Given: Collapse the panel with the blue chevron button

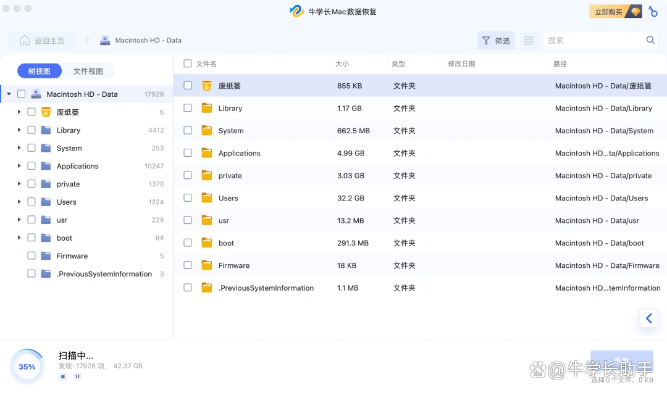Looking at the screenshot, I should 648,318.
